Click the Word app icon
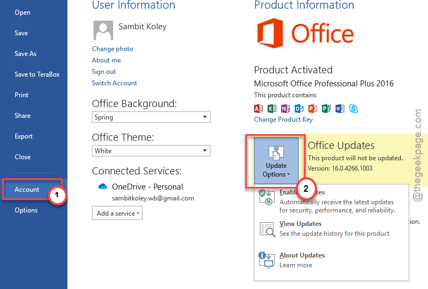 pos(340,109)
